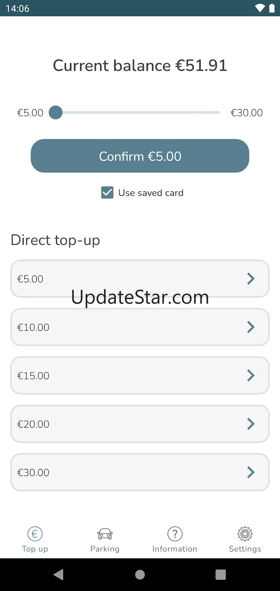Tap the euro Top up icon
Image resolution: width=280 pixels, height=591 pixels.
tap(35, 534)
